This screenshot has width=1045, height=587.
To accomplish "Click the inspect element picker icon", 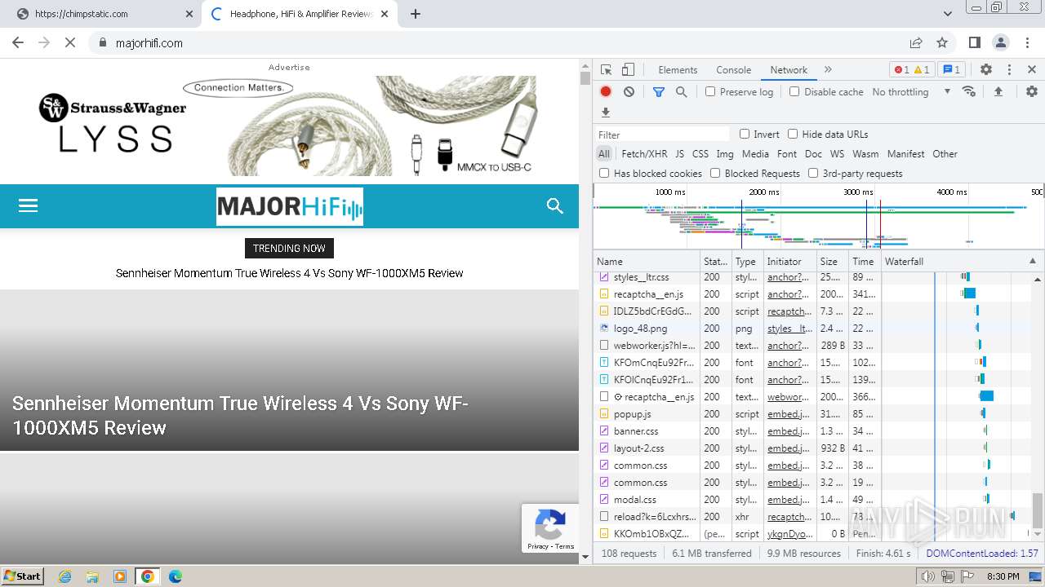I will 606,70.
